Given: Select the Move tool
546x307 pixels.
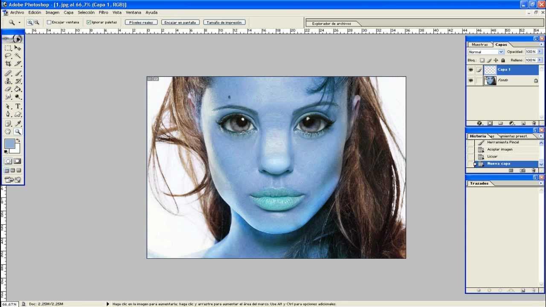Looking at the screenshot, I should coord(18,48).
